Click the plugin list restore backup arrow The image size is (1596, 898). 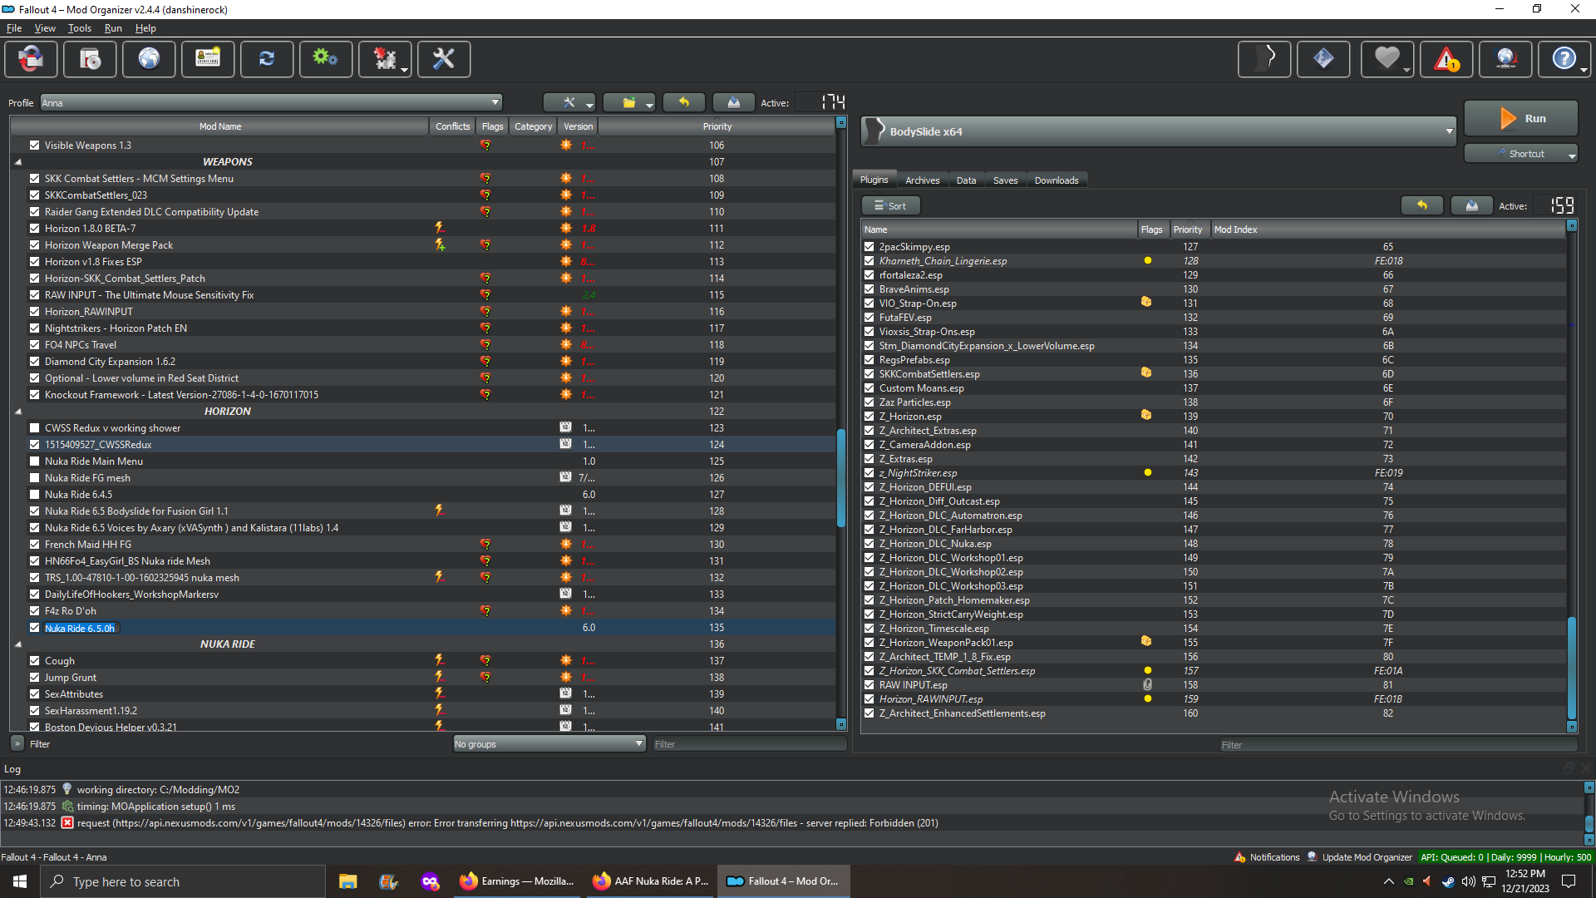1422,205
